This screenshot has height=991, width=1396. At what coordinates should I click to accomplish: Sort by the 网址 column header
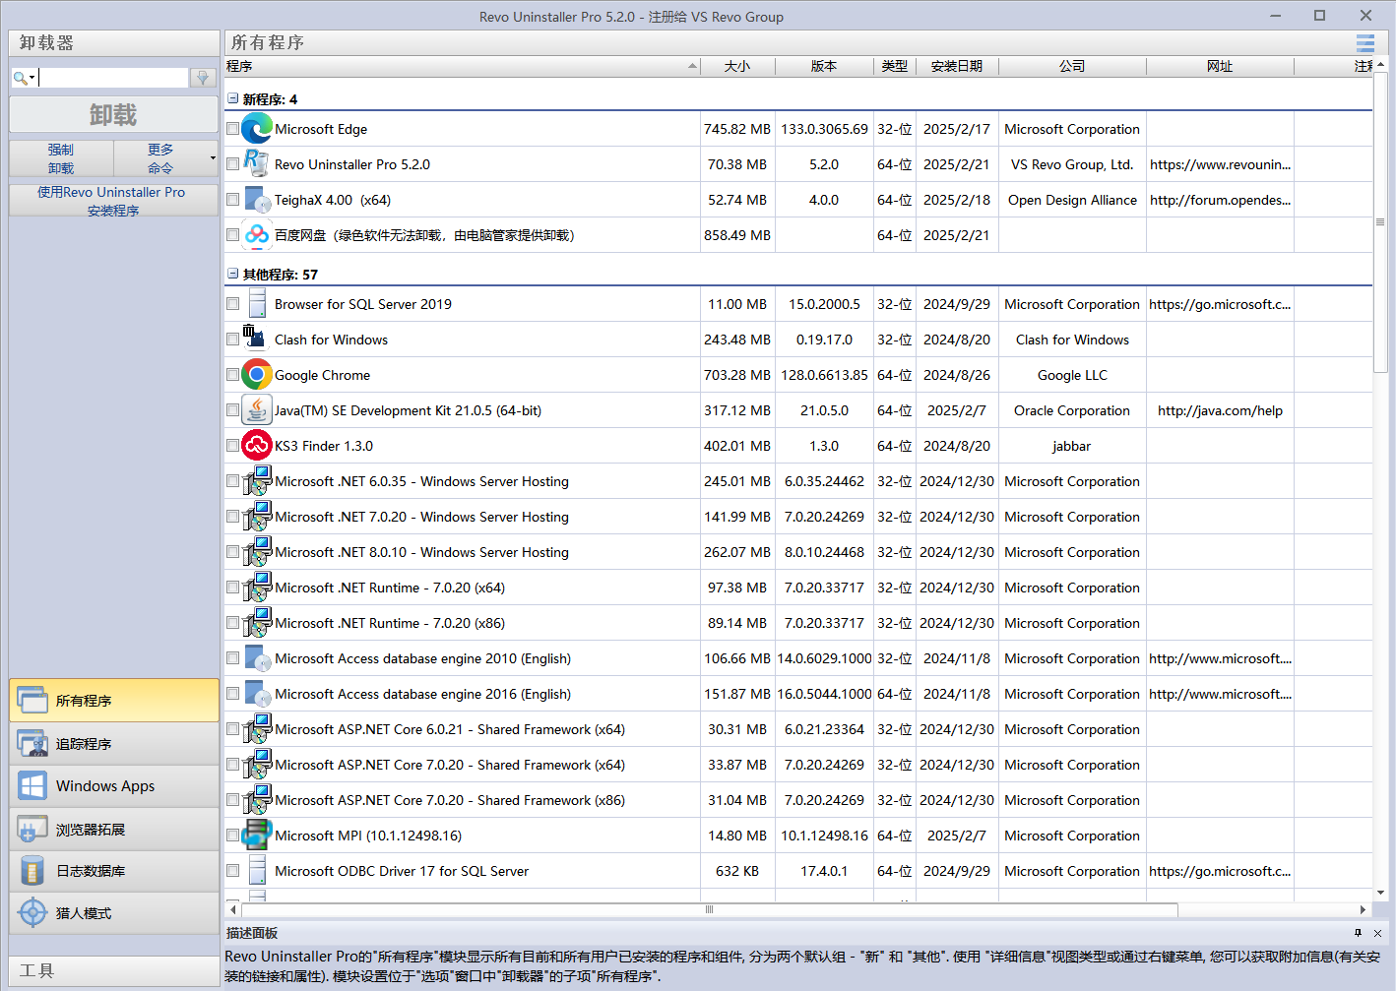coord(1220,66)
